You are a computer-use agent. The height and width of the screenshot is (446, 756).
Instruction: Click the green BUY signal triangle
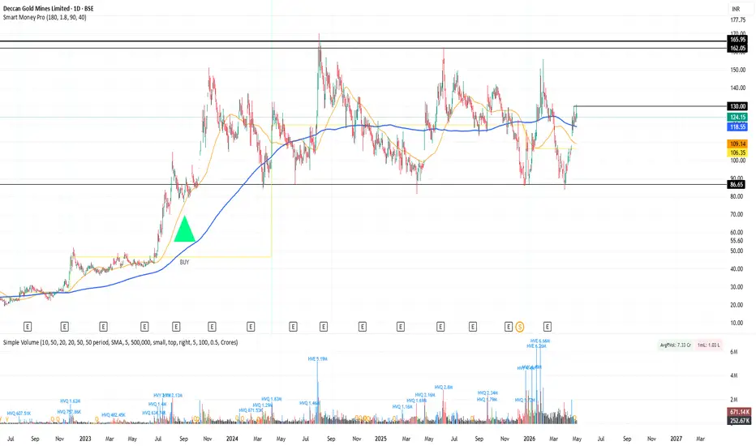[184, 229]
